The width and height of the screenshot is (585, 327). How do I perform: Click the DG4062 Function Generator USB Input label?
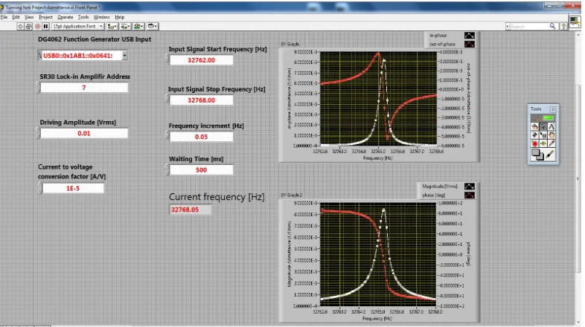(95, 39)
